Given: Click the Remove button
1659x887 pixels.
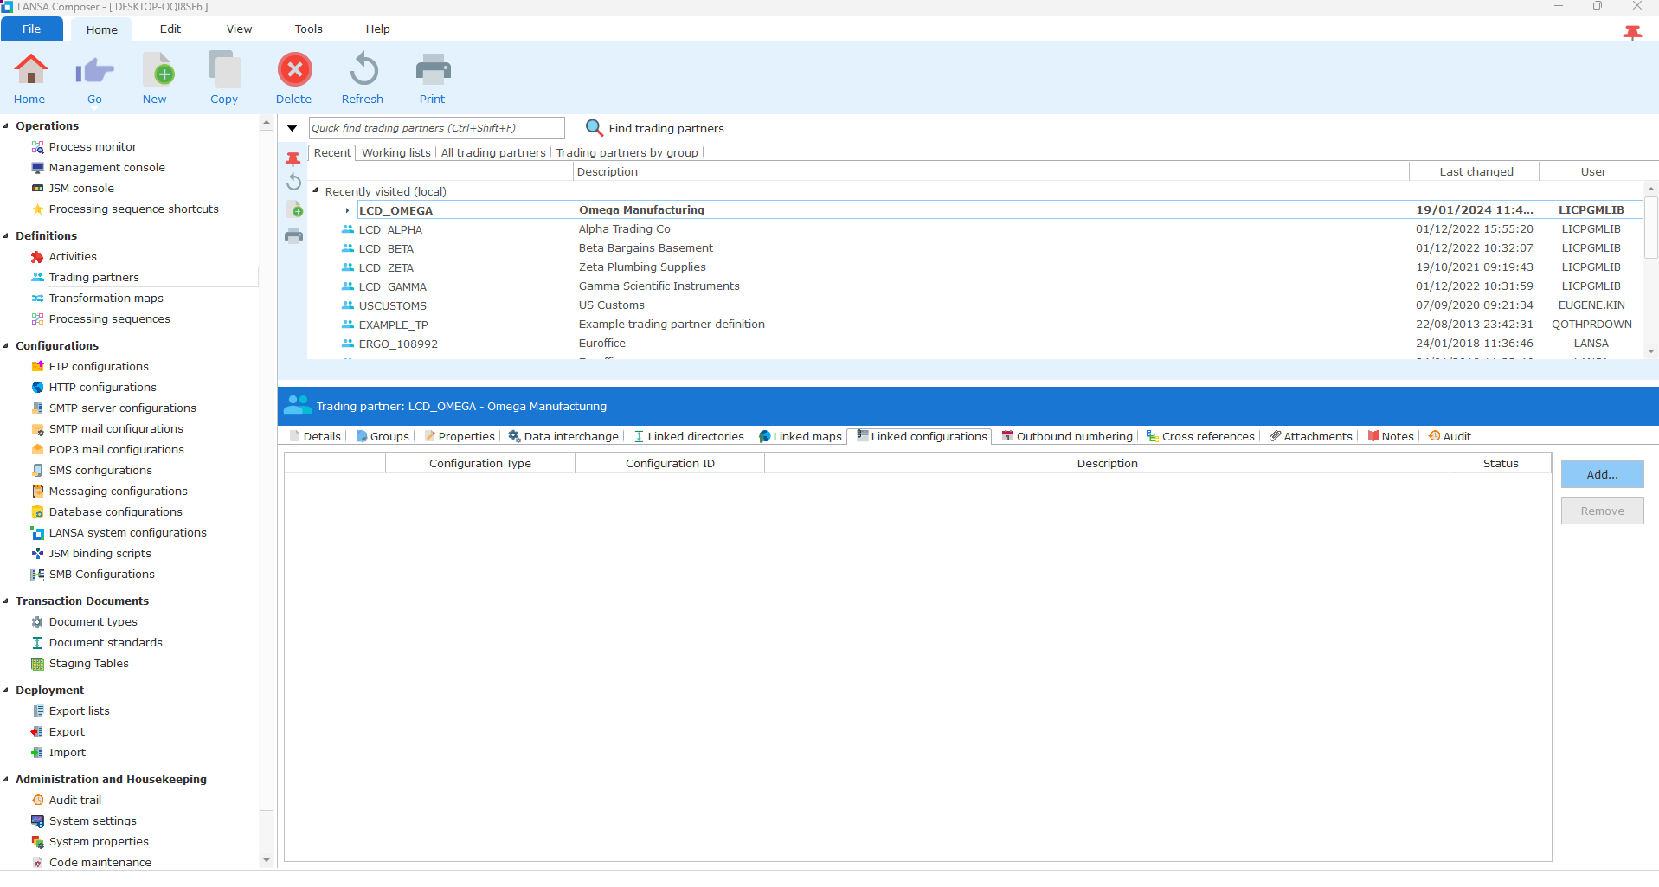Looking at the screenshot, I should pyautogui.click(x=1602, y=511).
